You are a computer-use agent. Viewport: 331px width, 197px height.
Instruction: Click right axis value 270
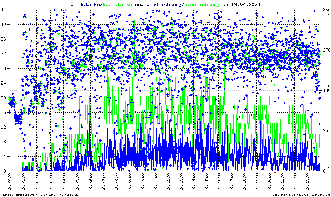coord(327,50)
